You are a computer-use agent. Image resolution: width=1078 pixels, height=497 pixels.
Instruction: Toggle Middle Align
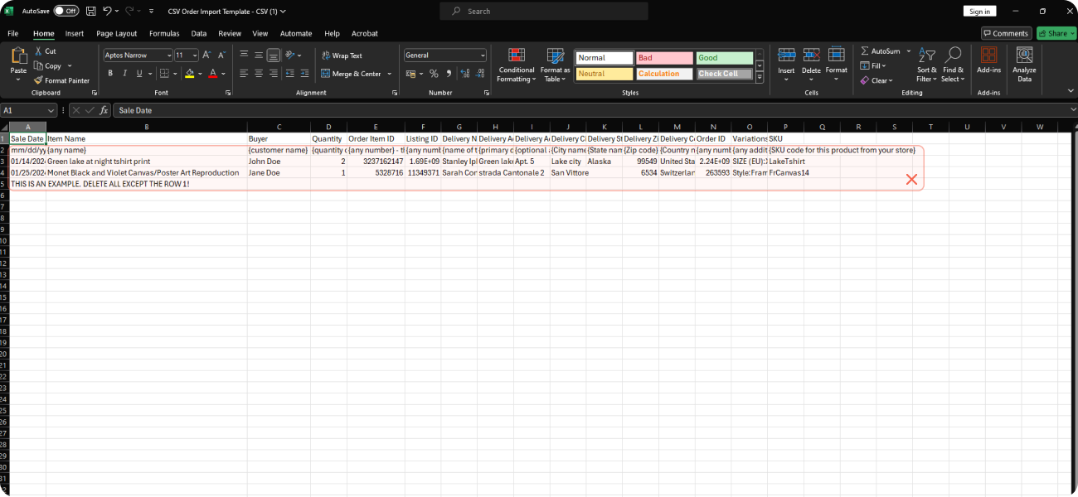(x=259, y=55)
